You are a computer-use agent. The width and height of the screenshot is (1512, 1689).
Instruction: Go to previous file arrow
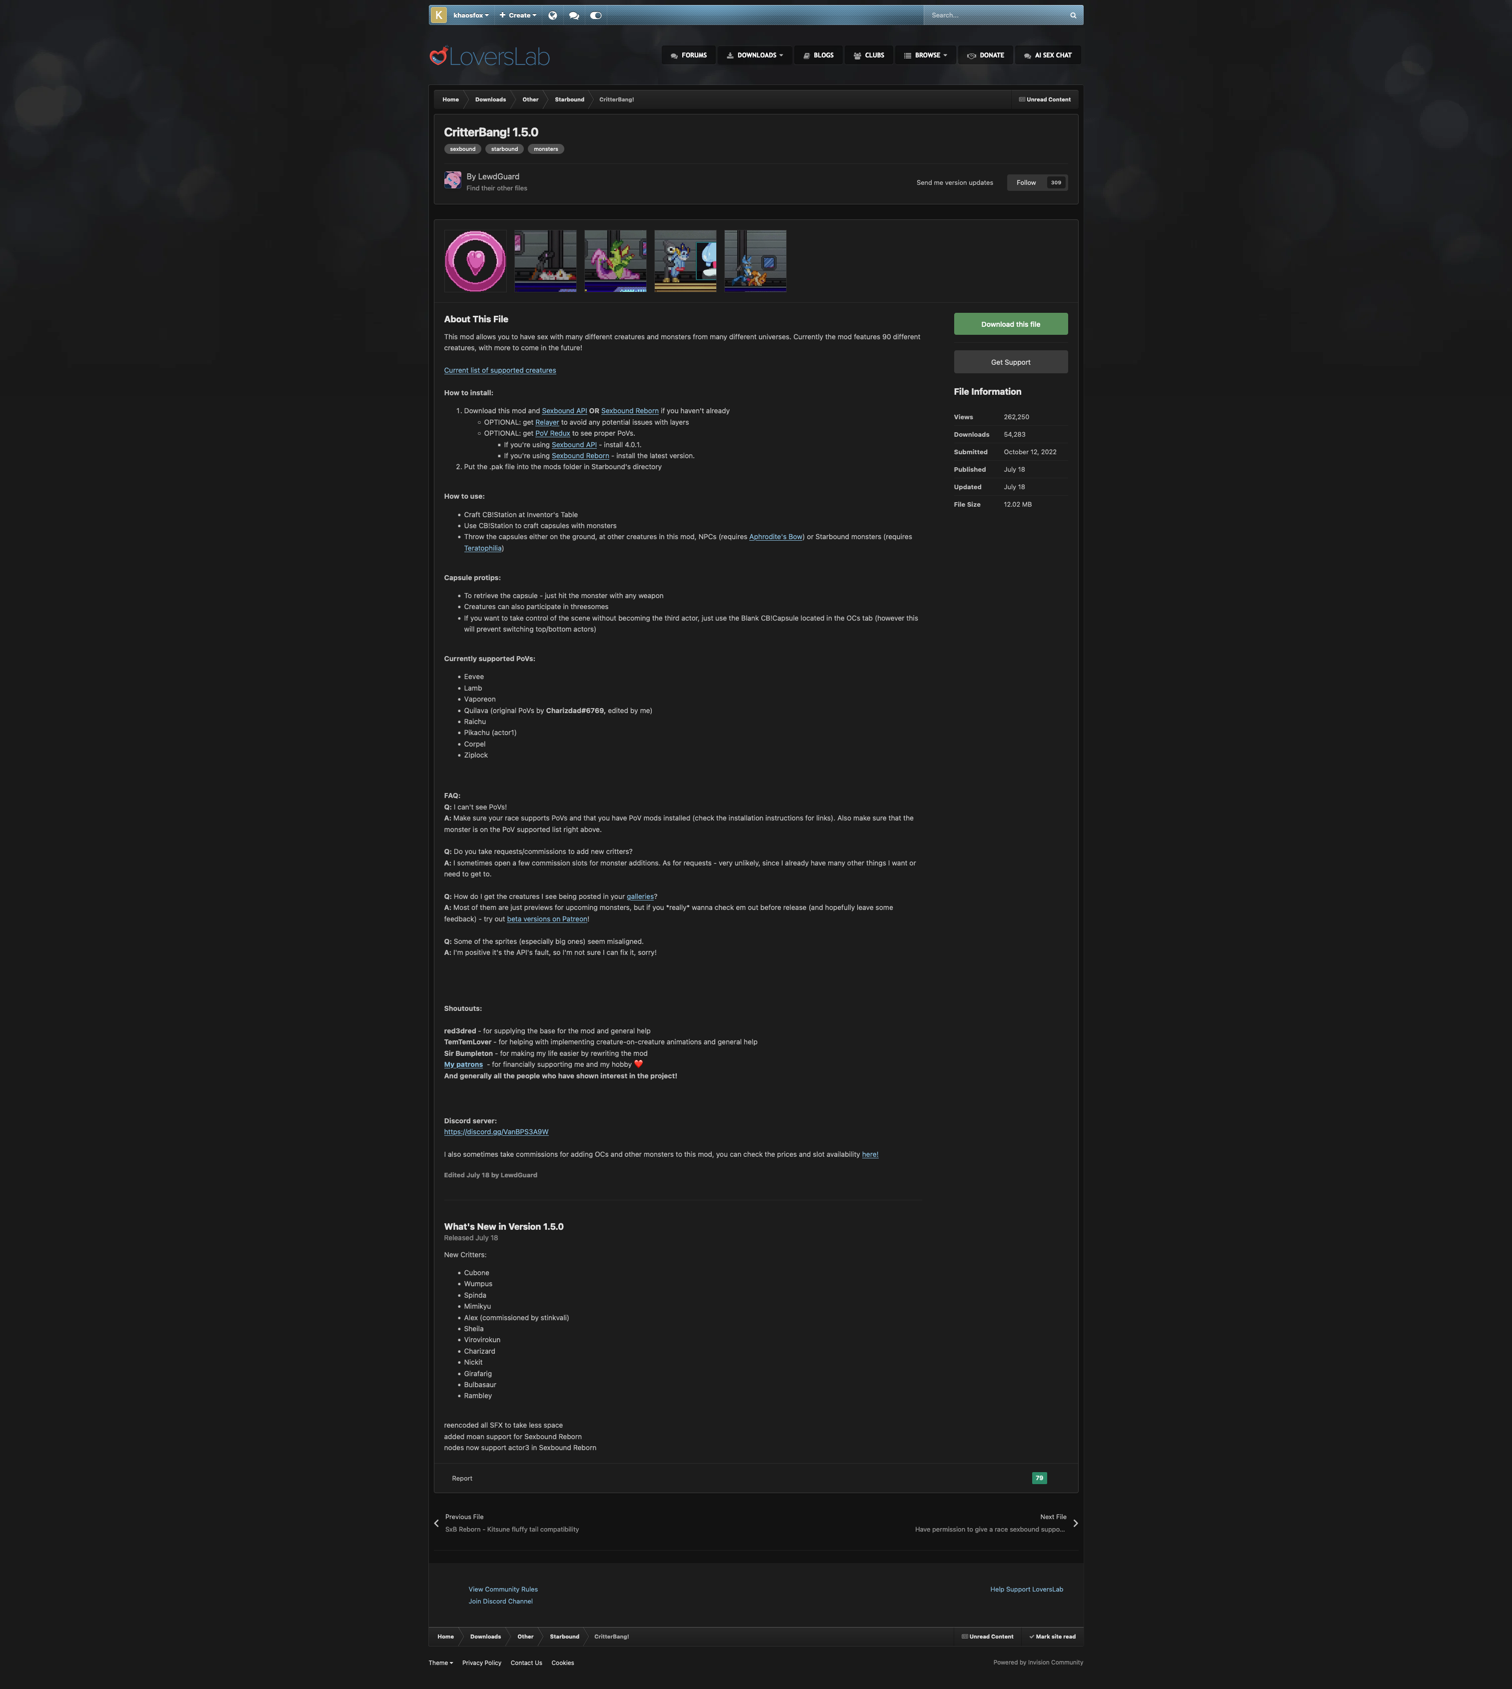coord(436,1523)
